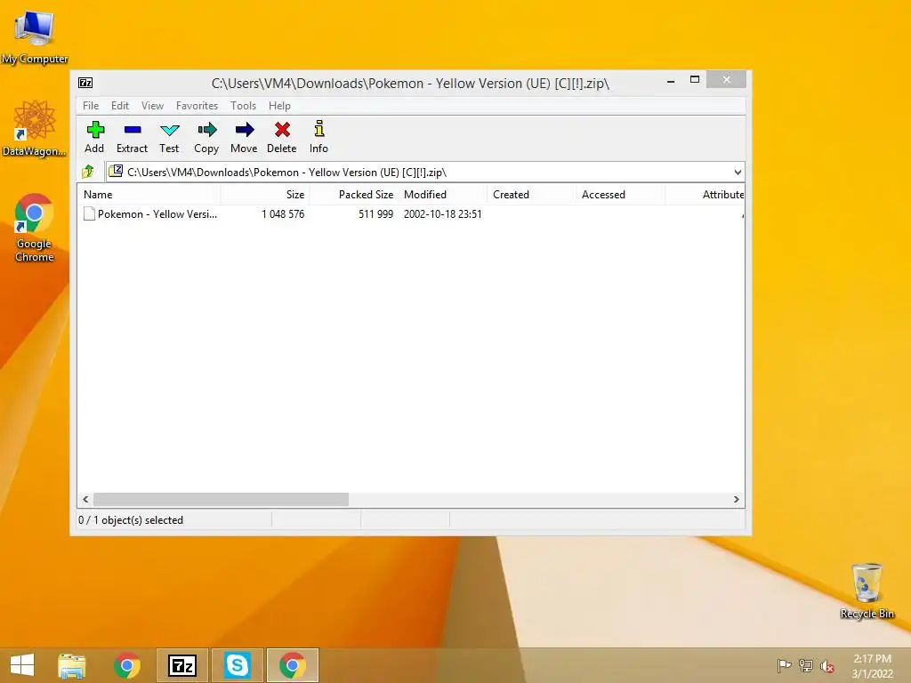Click the red Delete icon
Screen dimensions: 911x683
(x=282, y=130)
